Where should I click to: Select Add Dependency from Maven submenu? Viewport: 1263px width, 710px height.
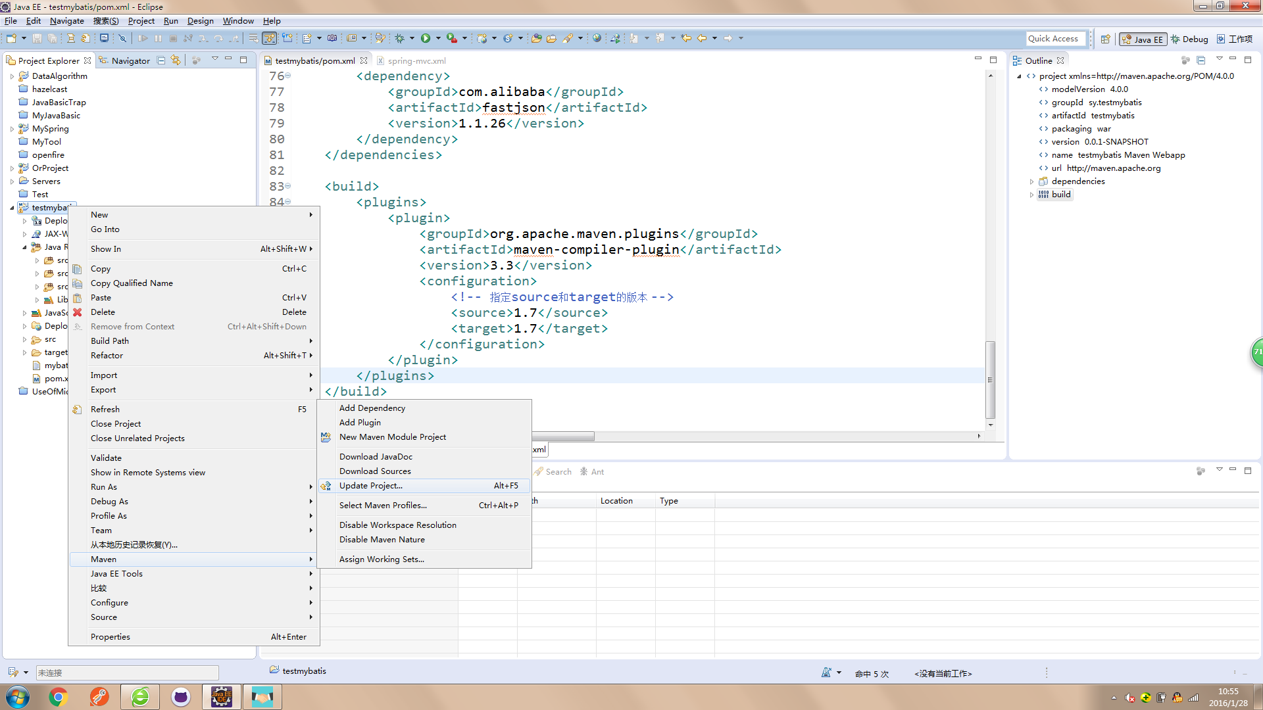point(424,408)
